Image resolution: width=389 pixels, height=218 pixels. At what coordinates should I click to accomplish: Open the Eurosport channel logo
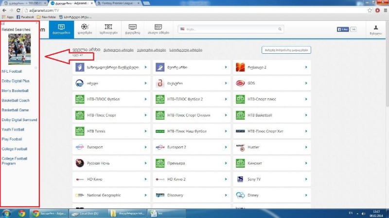80,147
